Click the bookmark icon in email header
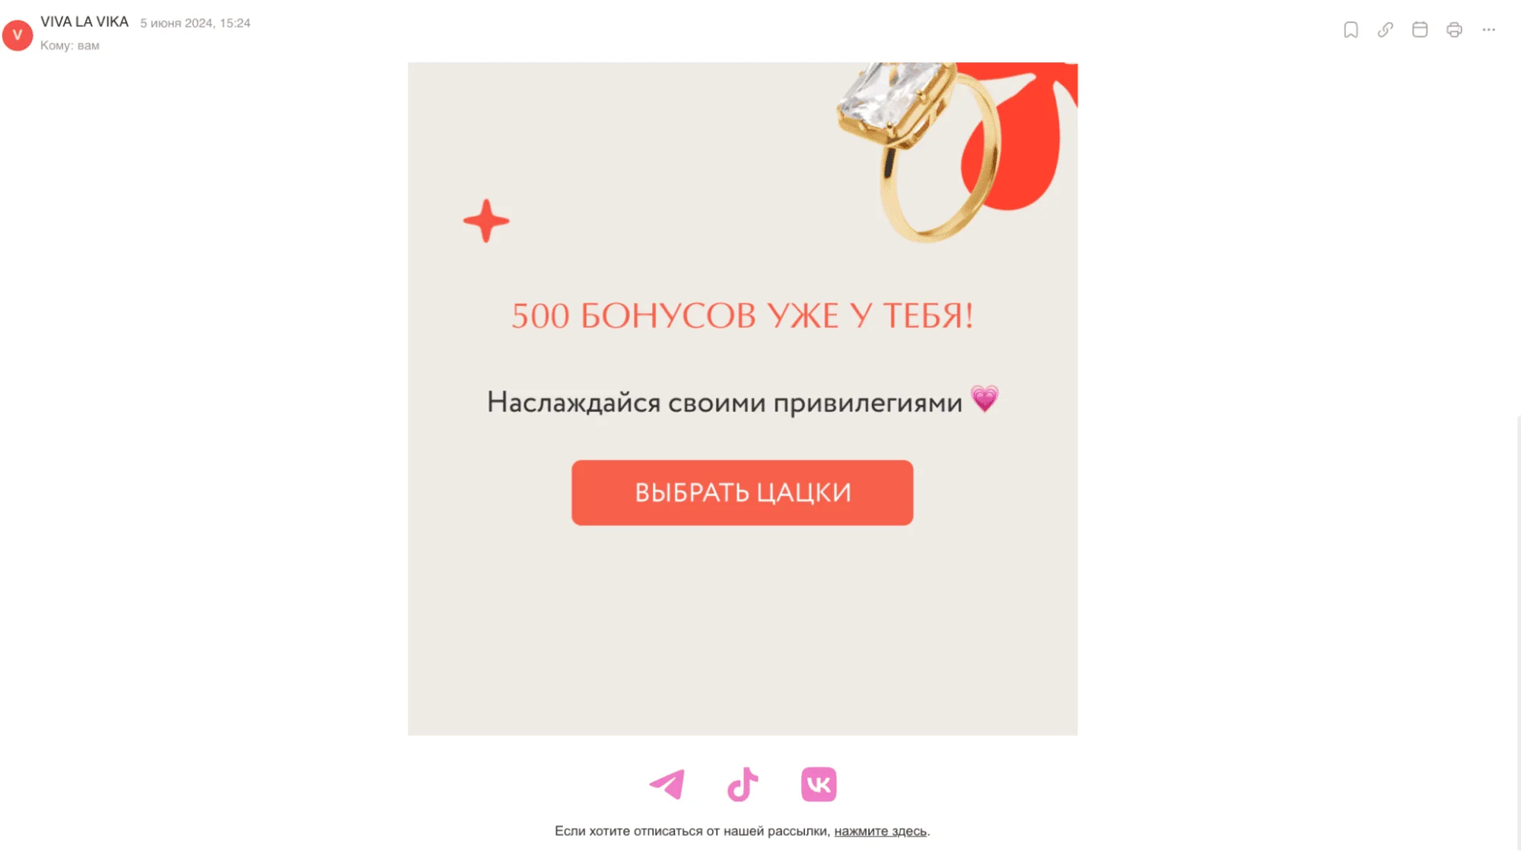Image resolution: width=1521 pixels, height=857 pixels. pyautogui.click(x=1351, y=30)
